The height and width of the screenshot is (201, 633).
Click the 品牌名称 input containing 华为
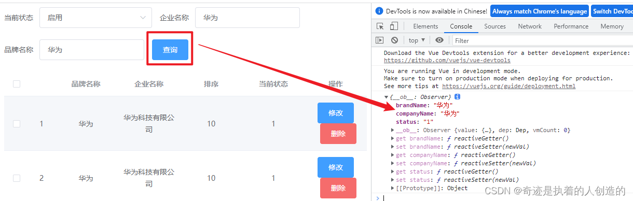tap(92, 50)
